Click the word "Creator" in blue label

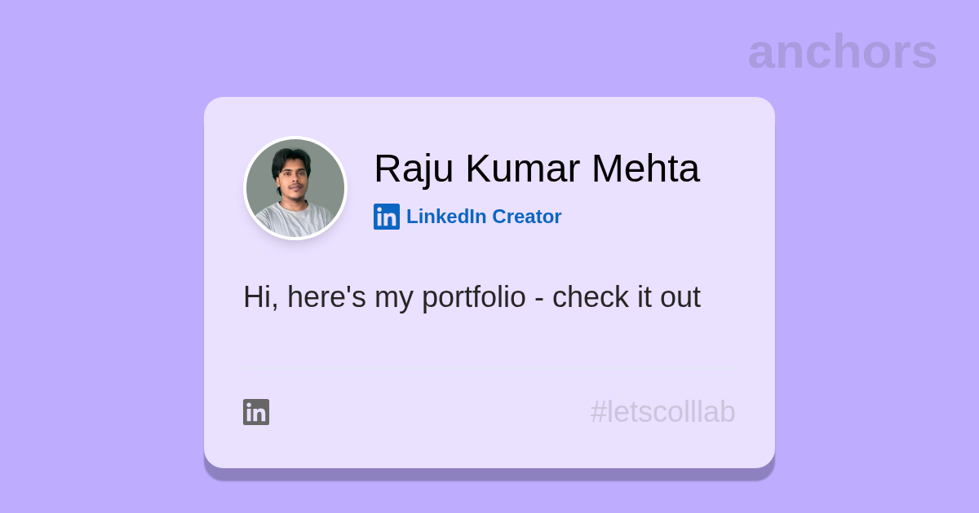(x=526, y=217)
